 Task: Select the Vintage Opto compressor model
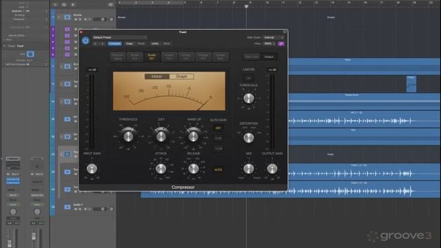220,56
